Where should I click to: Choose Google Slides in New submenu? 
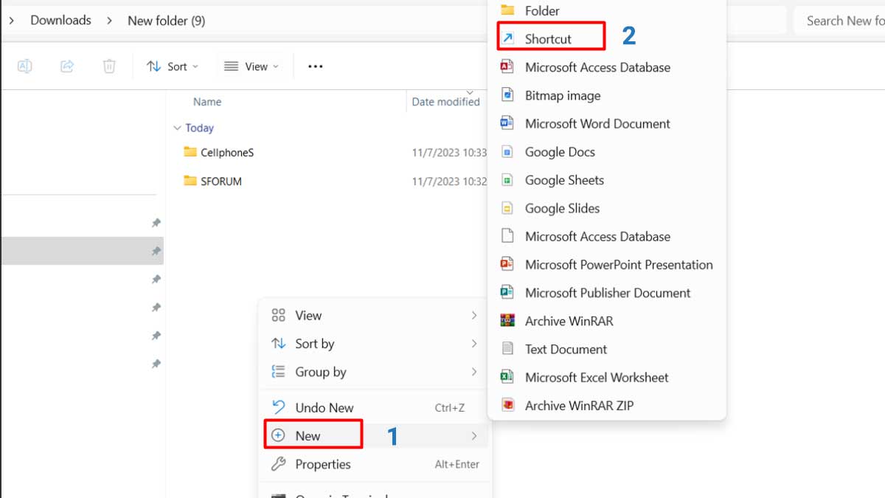(607, 208)
